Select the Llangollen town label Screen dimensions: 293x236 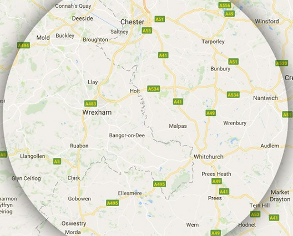pos(33,156)
